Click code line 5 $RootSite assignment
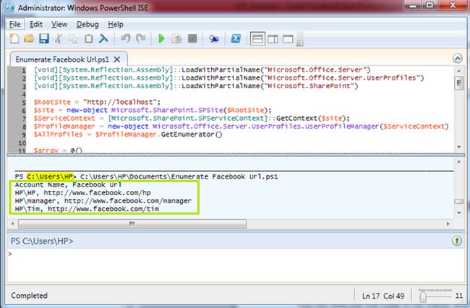The width and height of the screenshot is (470, 308). coord(97,102)
